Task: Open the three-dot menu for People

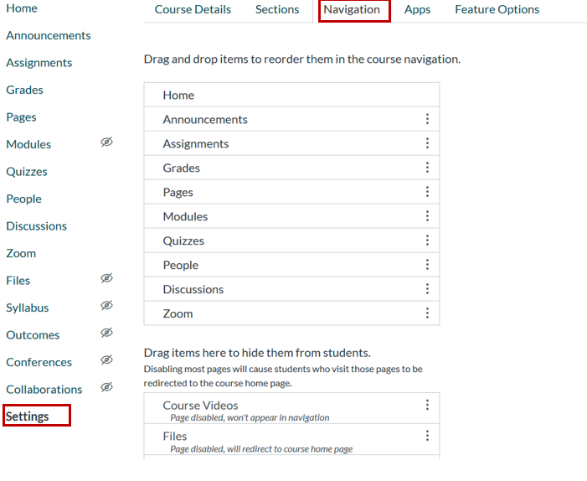Action: pos(427,265)
